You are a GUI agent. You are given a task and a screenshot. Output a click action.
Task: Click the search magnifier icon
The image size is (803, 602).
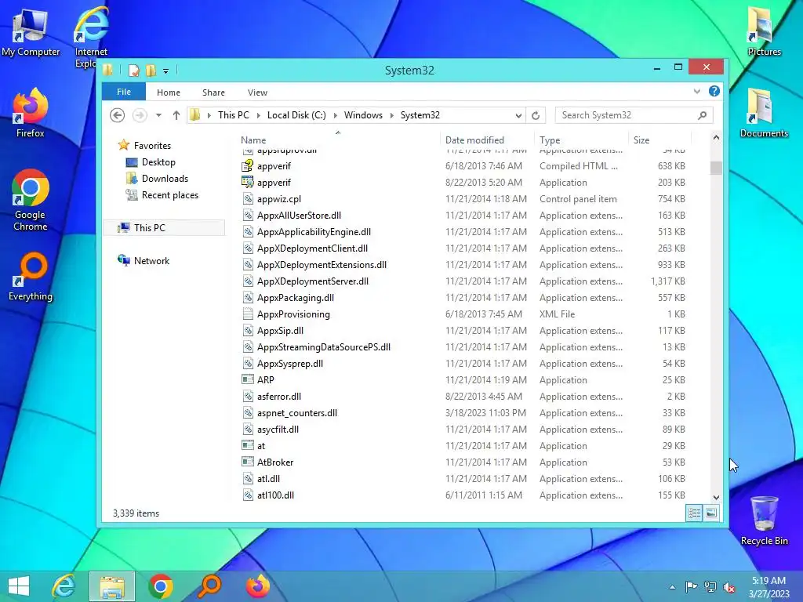point(702,115)
